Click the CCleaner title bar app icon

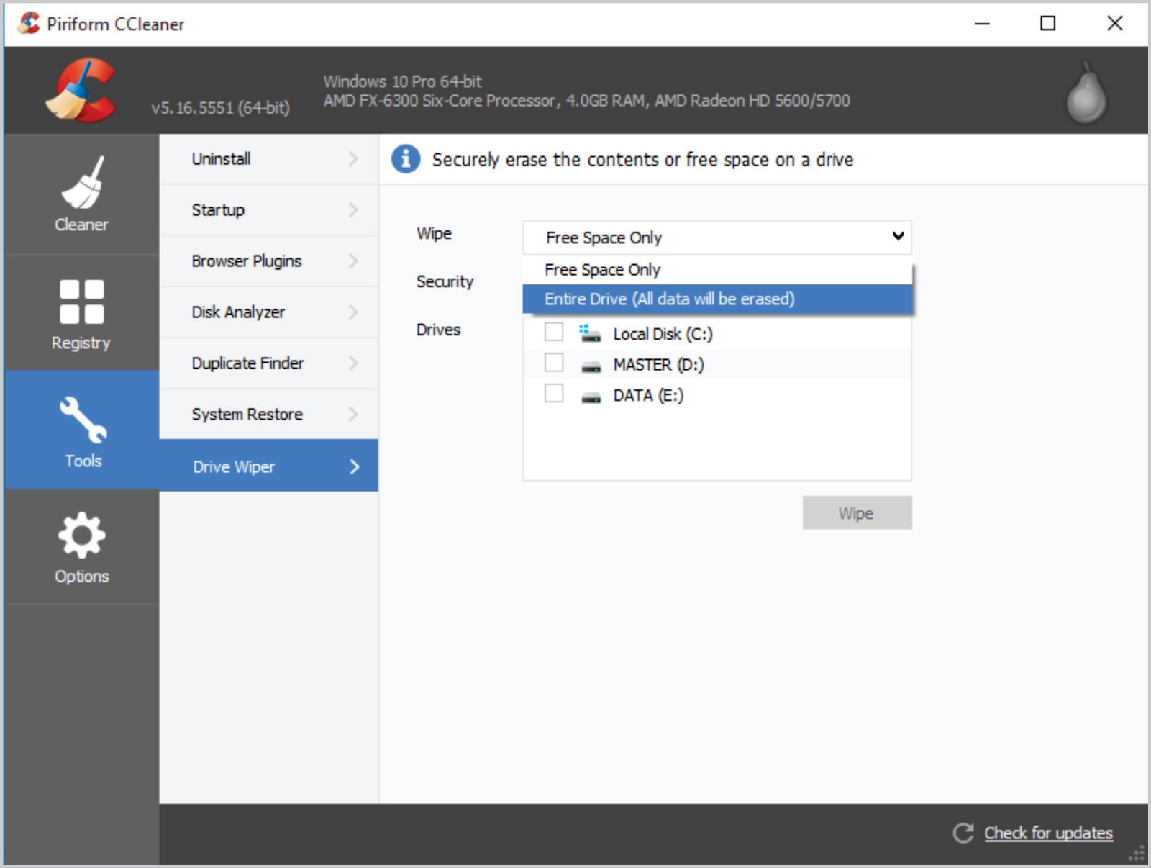29,23
